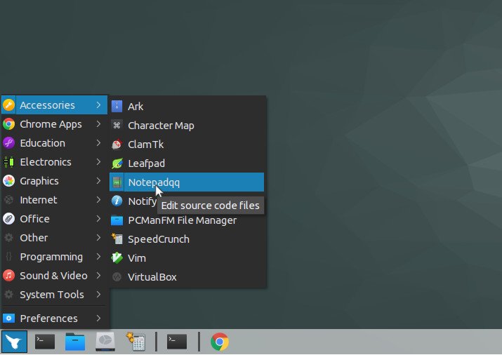Open Character Map entry
Viewport: 502px width, 355px height.
187,125
